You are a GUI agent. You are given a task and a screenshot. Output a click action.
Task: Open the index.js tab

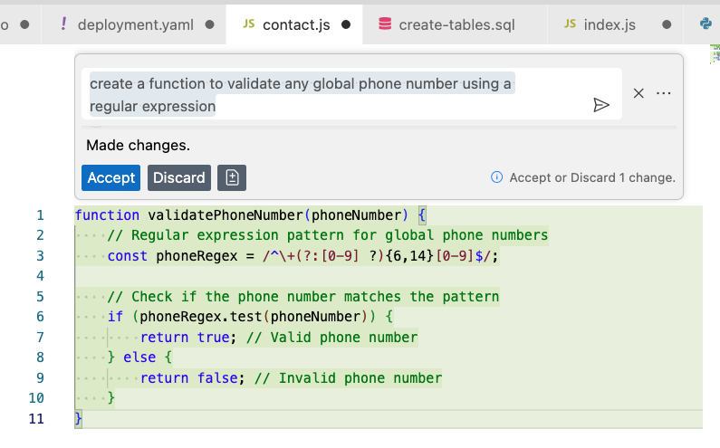(610, 24)
